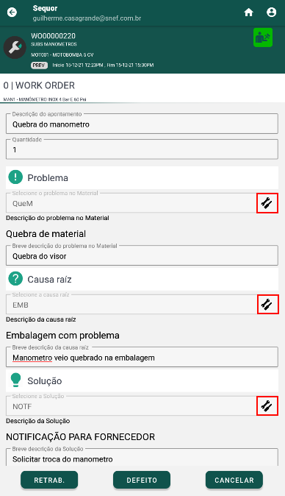Tap the Causa raíz question mark icon

(x=15, y=279)
